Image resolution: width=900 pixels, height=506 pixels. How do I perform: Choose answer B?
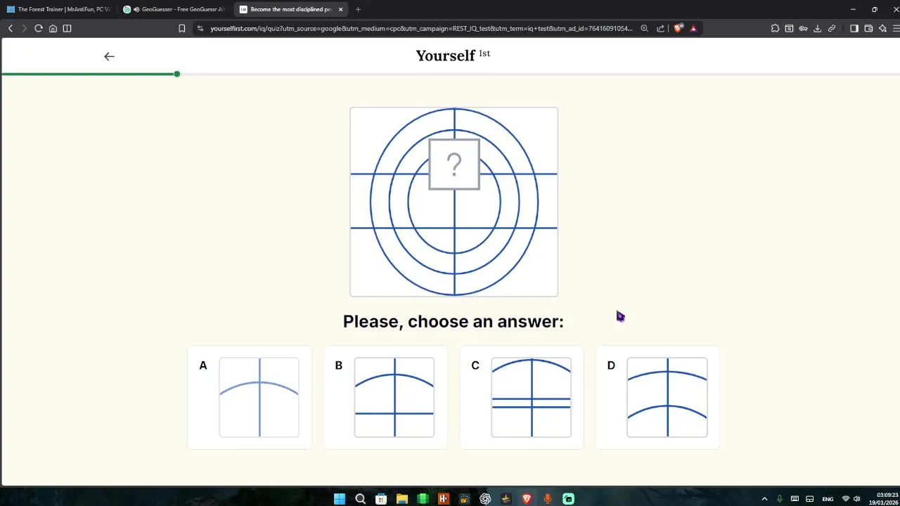click(385, 397)
